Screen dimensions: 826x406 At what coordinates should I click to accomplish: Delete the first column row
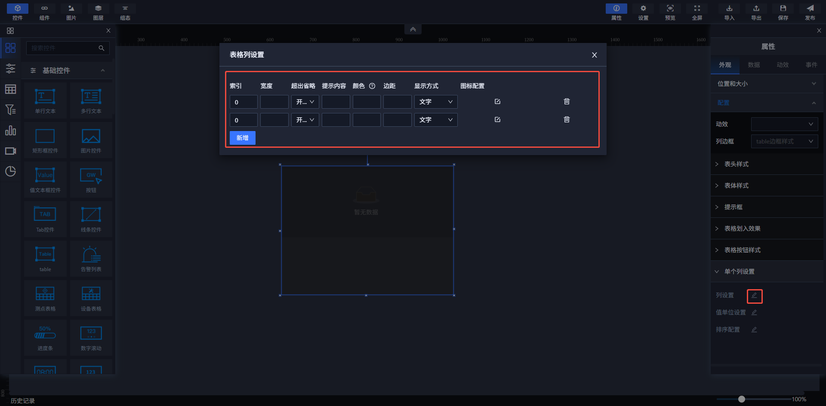pos(567,101)
